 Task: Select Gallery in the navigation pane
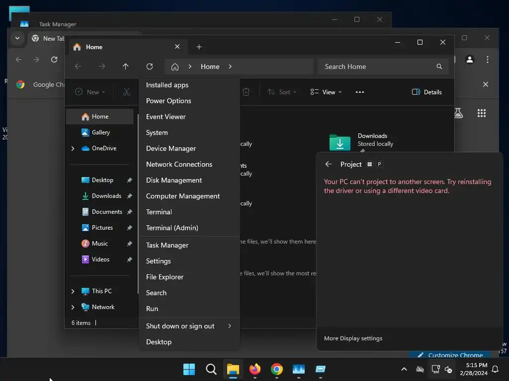coord(99,132)
